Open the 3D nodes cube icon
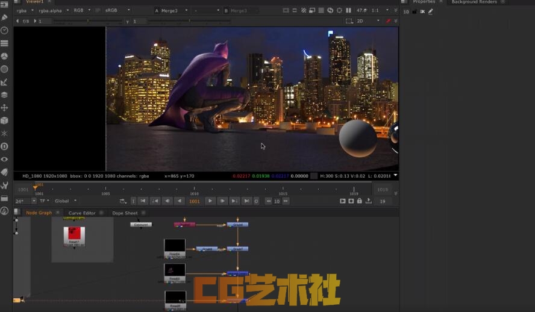This screenshot has height=312, width=535. coord(4,120)
